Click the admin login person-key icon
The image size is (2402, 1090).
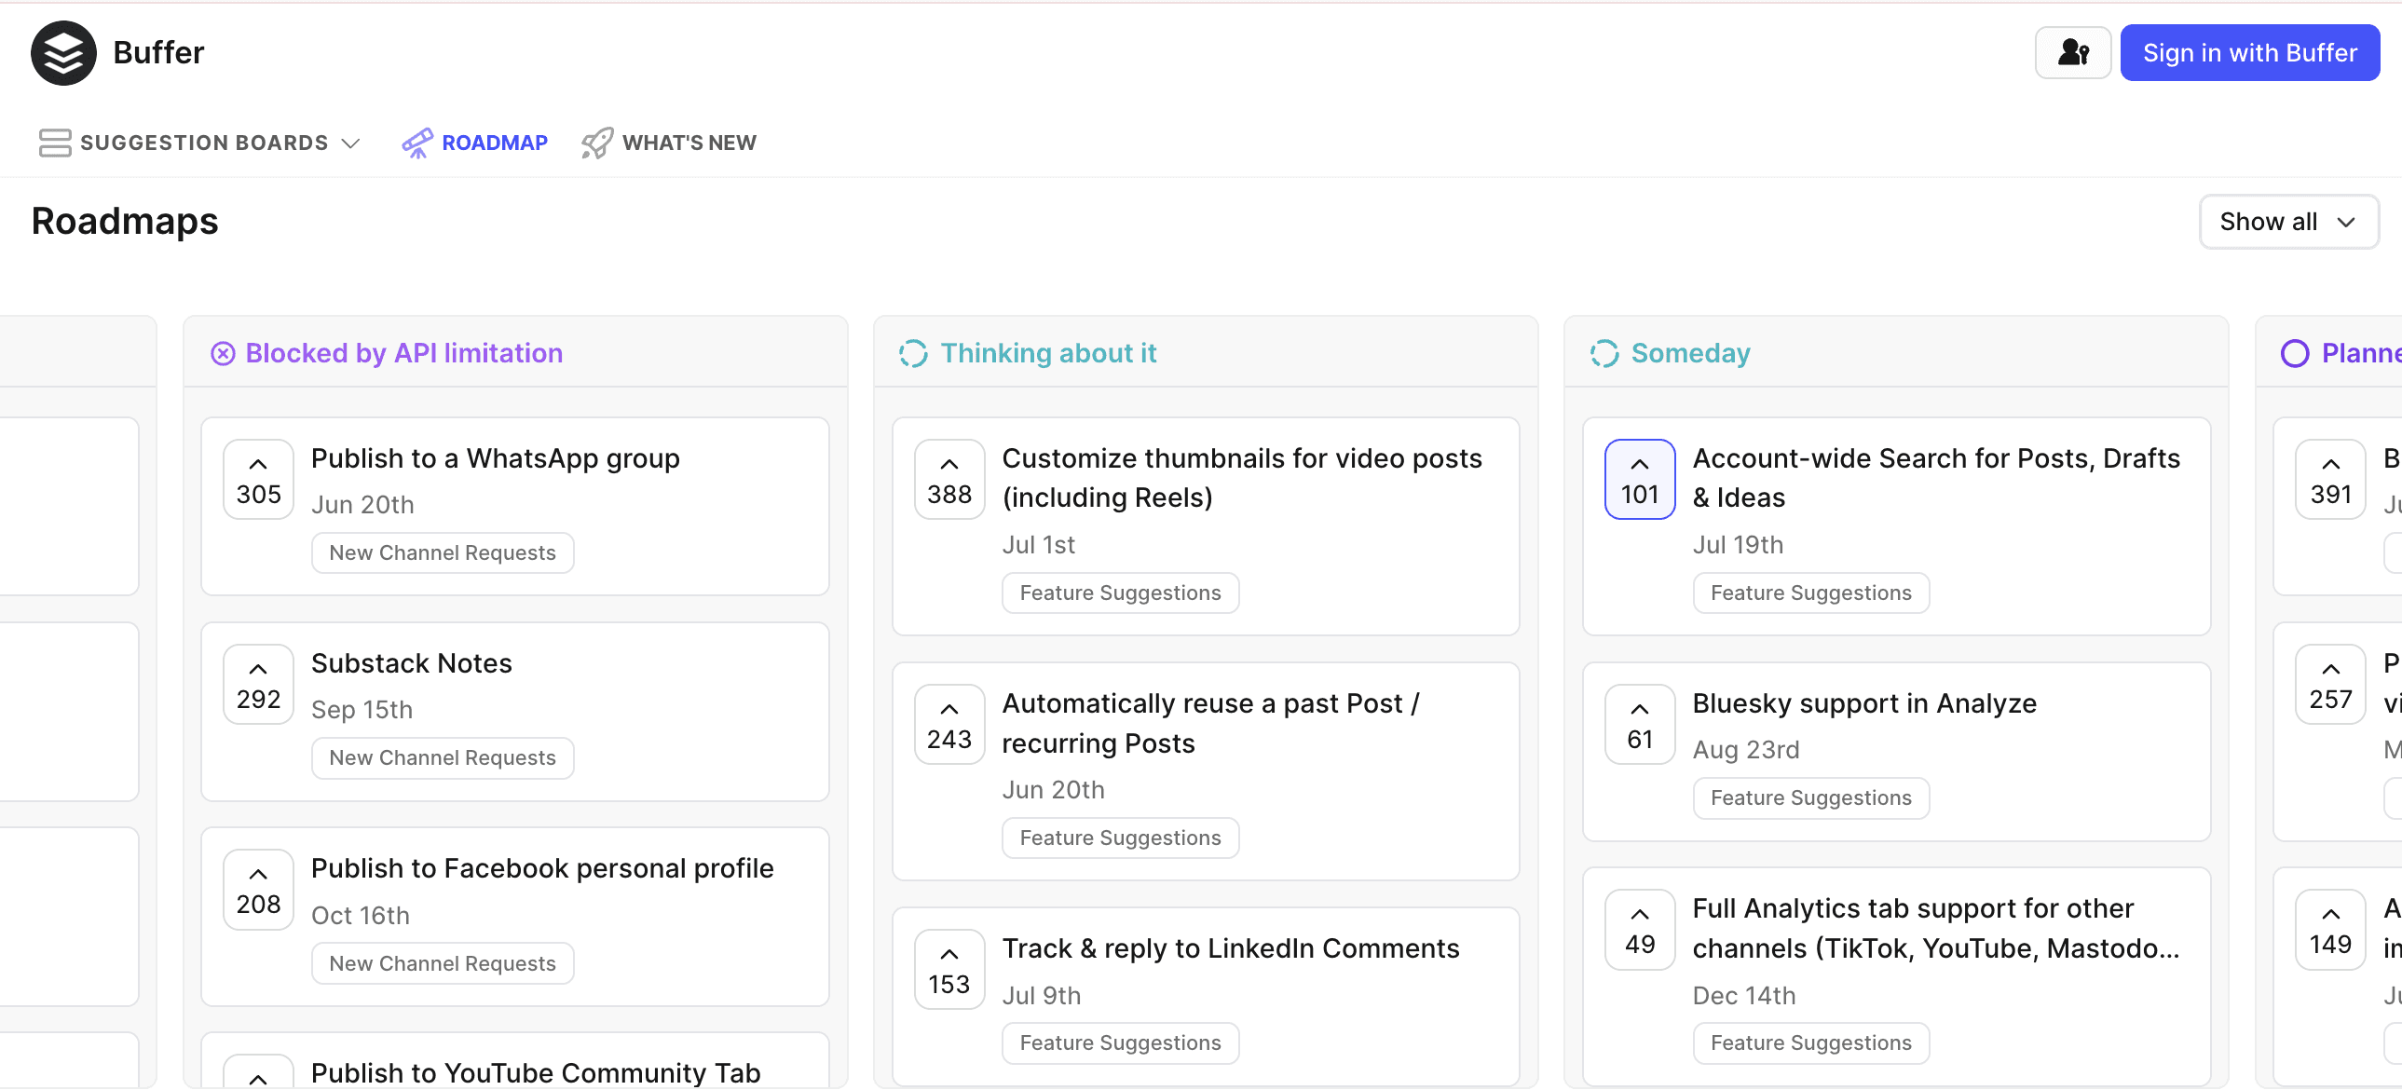[x=2072, y=53]
